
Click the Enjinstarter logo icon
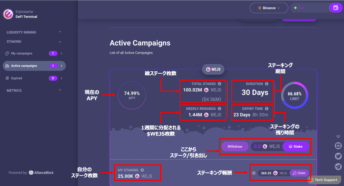[x=8, y=14]
